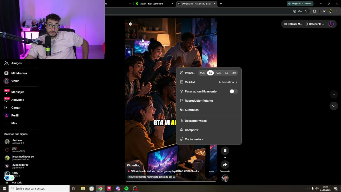Image resolution: width=341 pixels, height=192 pixels.
Task: Mute the TikTok video with the speaker icon
Action: 130,24
